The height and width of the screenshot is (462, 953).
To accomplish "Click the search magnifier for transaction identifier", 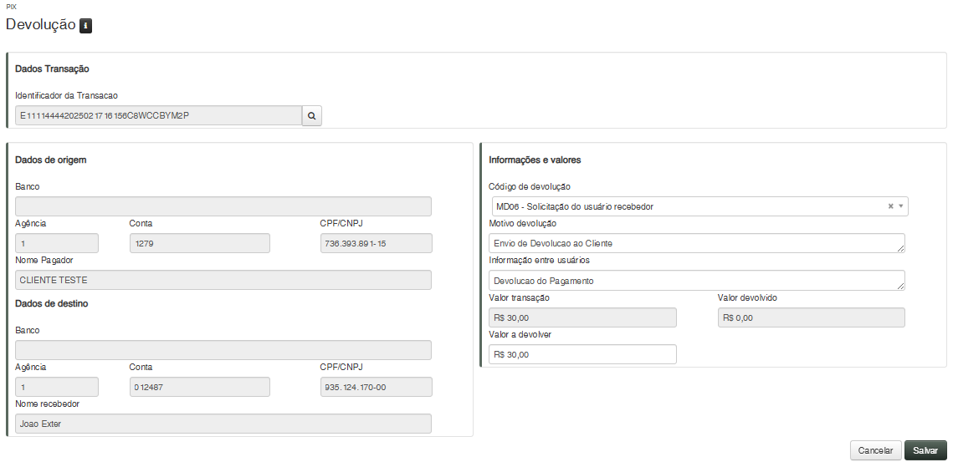I will click(311, 115).
